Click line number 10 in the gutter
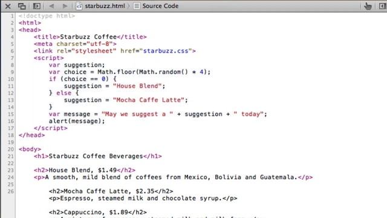This screenshot has width=387, height=218. 11,79
